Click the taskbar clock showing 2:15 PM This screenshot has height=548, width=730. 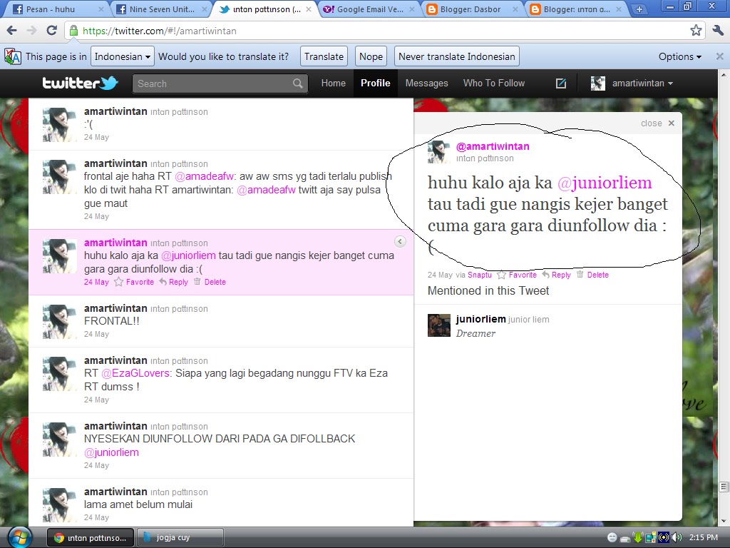tap(704, 537)
